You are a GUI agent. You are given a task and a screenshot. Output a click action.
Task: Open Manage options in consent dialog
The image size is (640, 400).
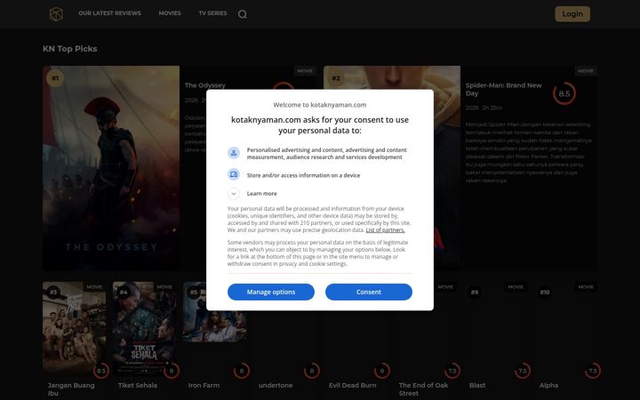click(271, 292)
